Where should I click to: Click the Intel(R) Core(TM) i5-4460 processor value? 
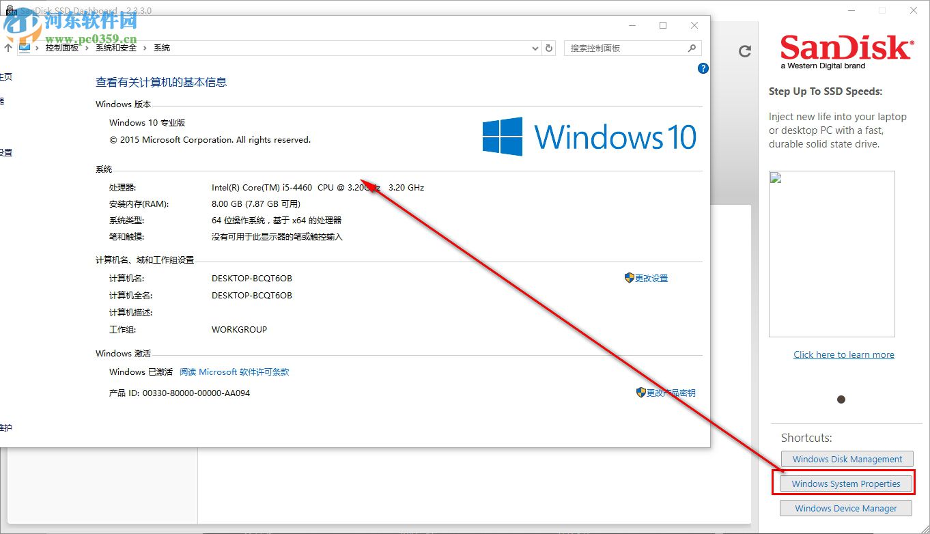[318, 187]
